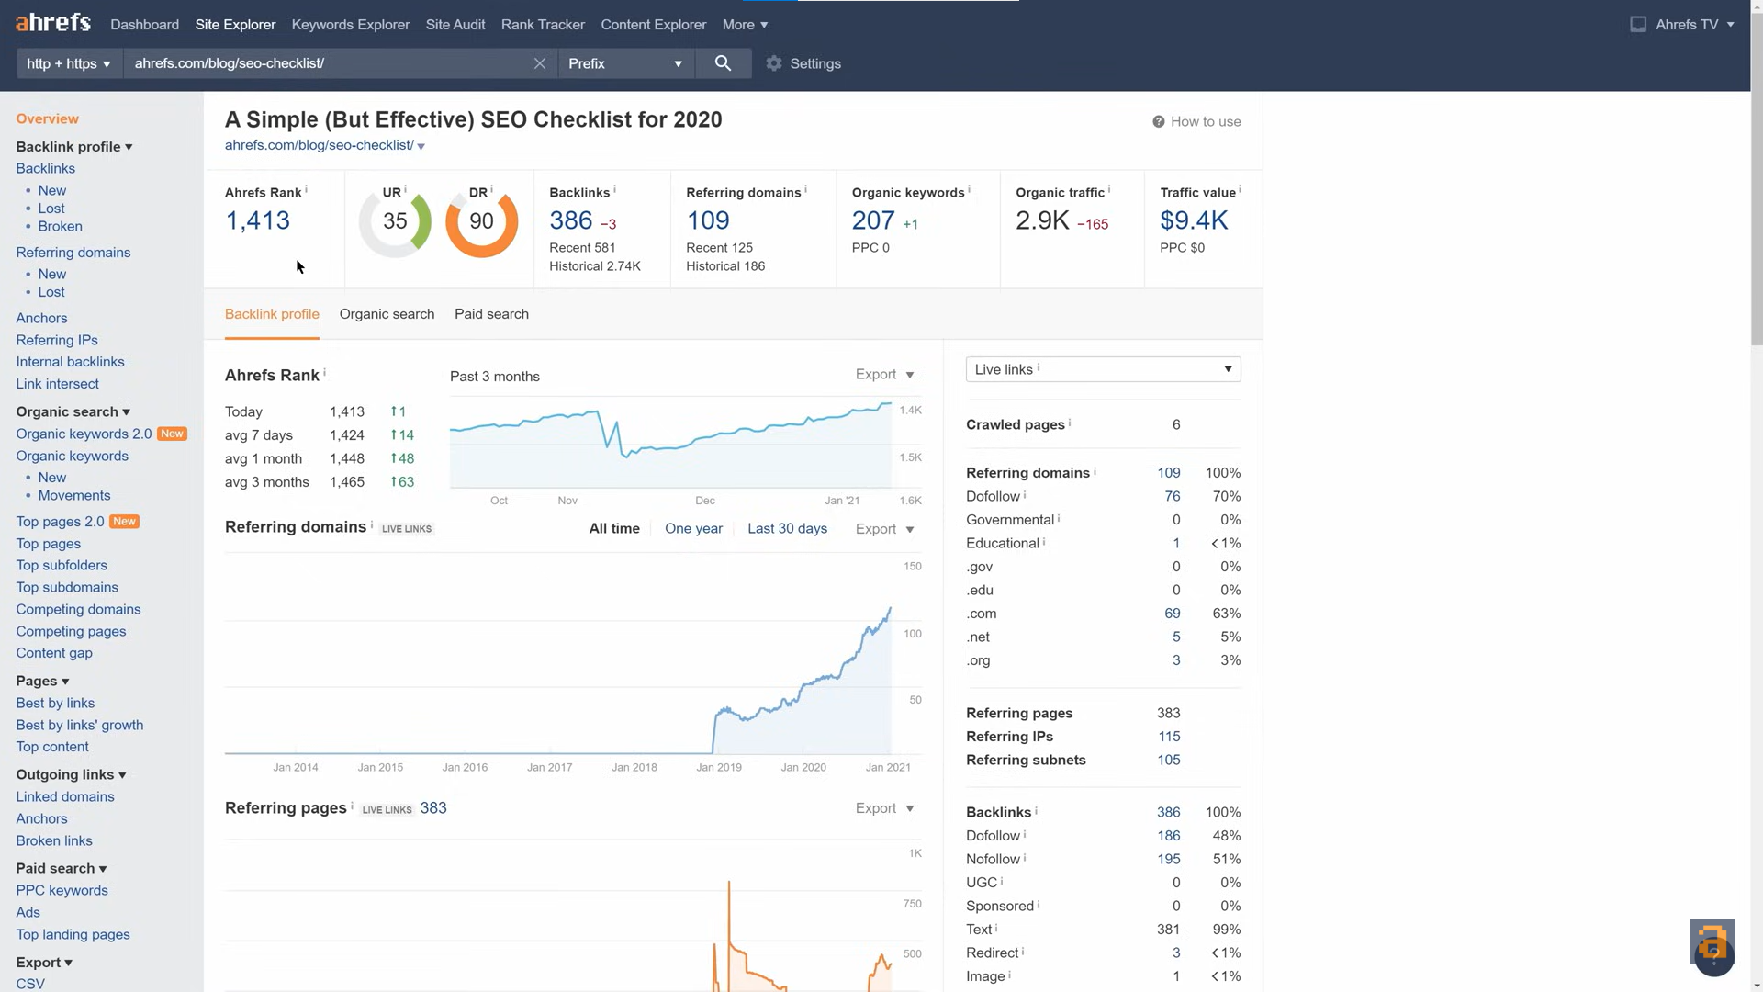Open the Link intersect sidebar link
The height and width of the screenshot is (992, 1763).
coord(57,384)
